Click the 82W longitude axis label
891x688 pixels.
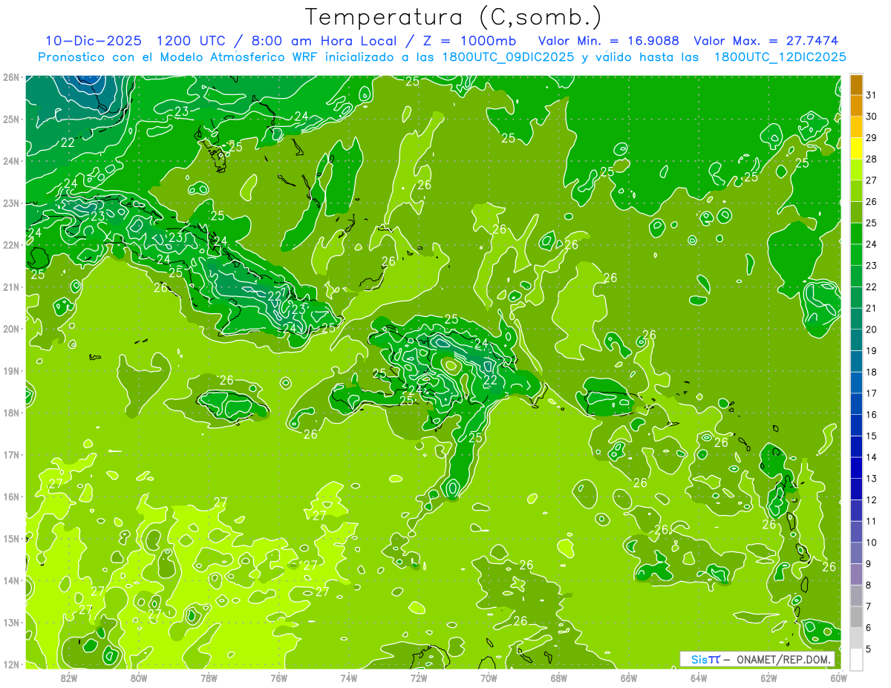tap(68, 678)
